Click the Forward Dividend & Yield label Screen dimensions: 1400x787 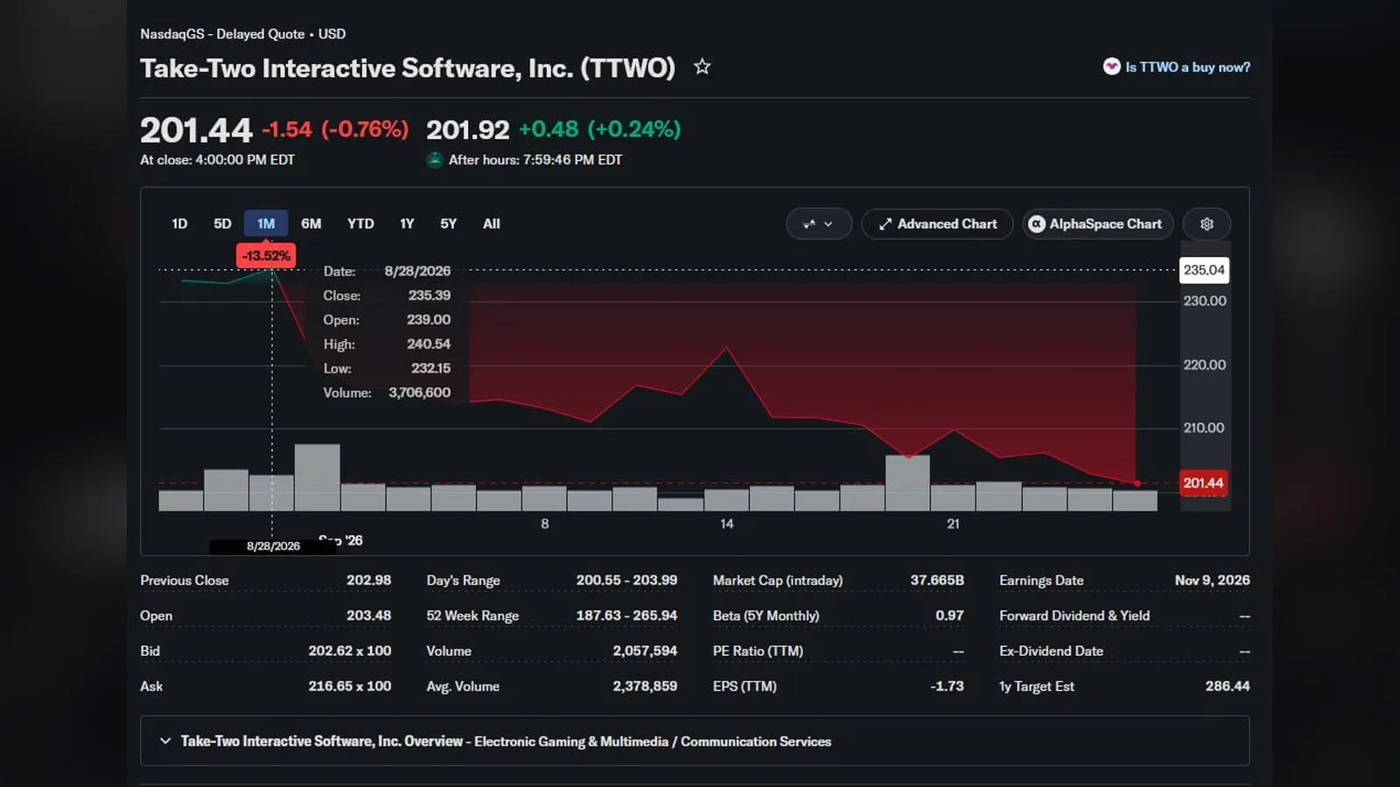1074,616
